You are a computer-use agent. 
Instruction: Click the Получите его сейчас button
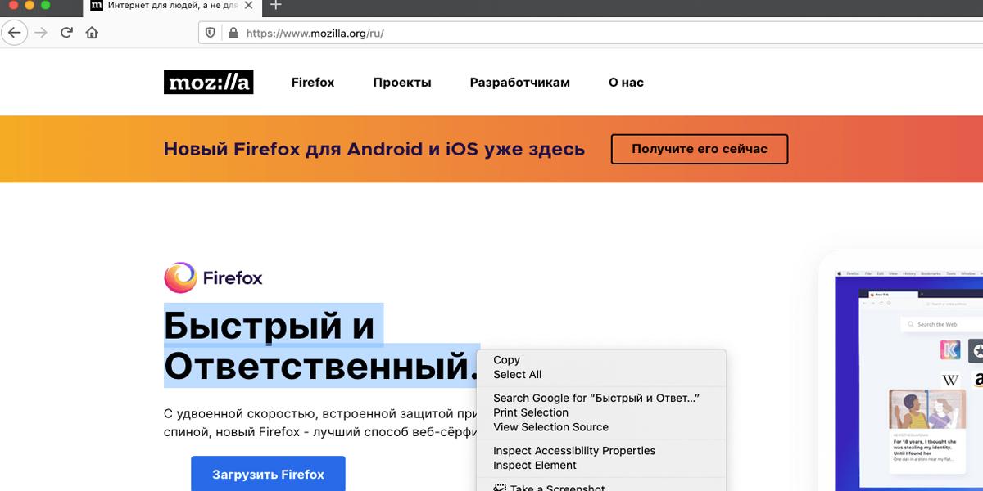pyautogui.click(x=700, y=149)
